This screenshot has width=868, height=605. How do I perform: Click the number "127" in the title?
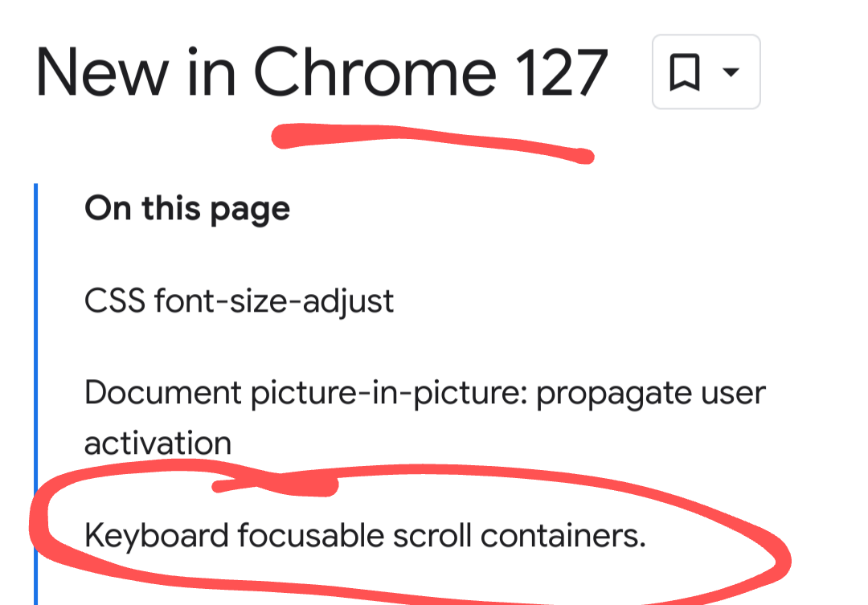pos(560,74)
